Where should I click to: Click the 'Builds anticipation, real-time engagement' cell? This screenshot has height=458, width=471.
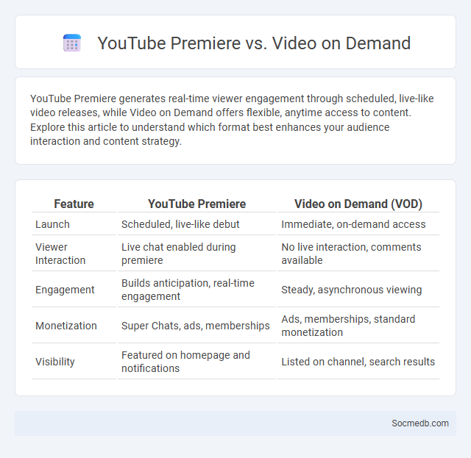pyautogui.click(x=196, y=290)
